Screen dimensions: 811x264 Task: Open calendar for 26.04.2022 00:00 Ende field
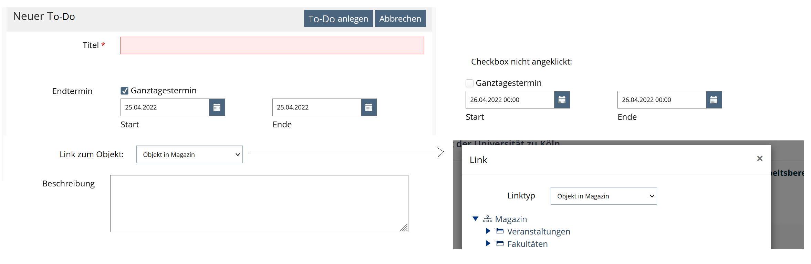click(x=714, y=100)
